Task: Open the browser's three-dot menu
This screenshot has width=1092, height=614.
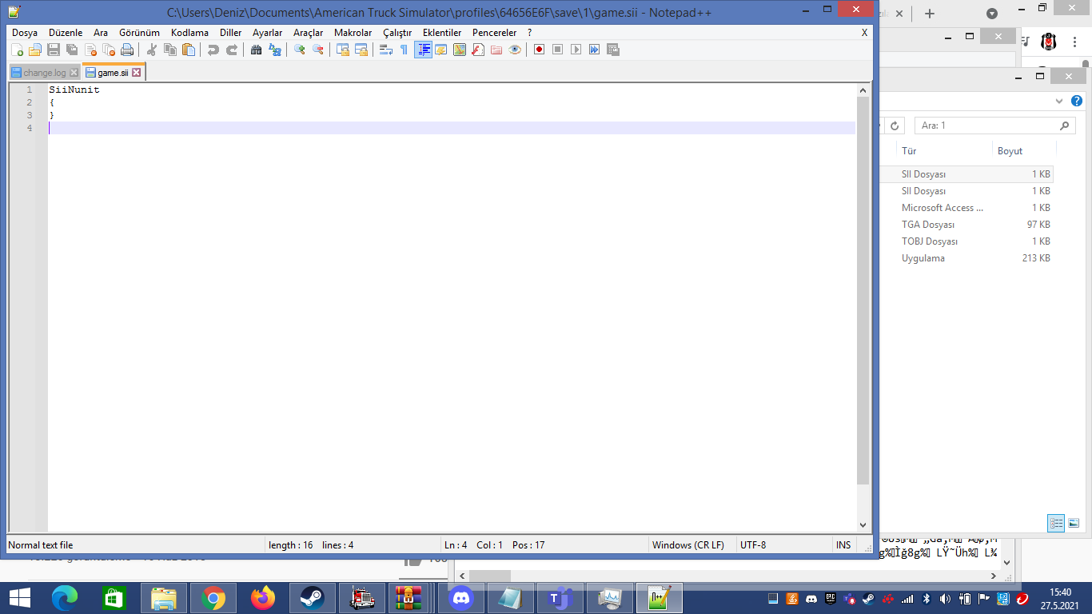Action: pos(1075,42)
